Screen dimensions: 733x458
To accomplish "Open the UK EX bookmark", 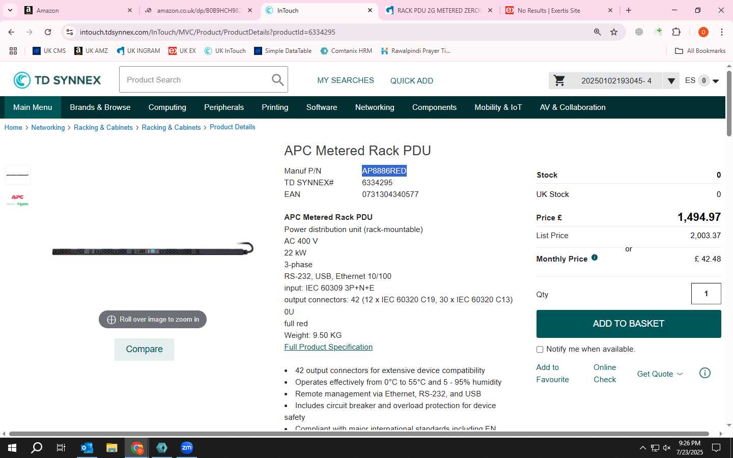I will 182,51.
